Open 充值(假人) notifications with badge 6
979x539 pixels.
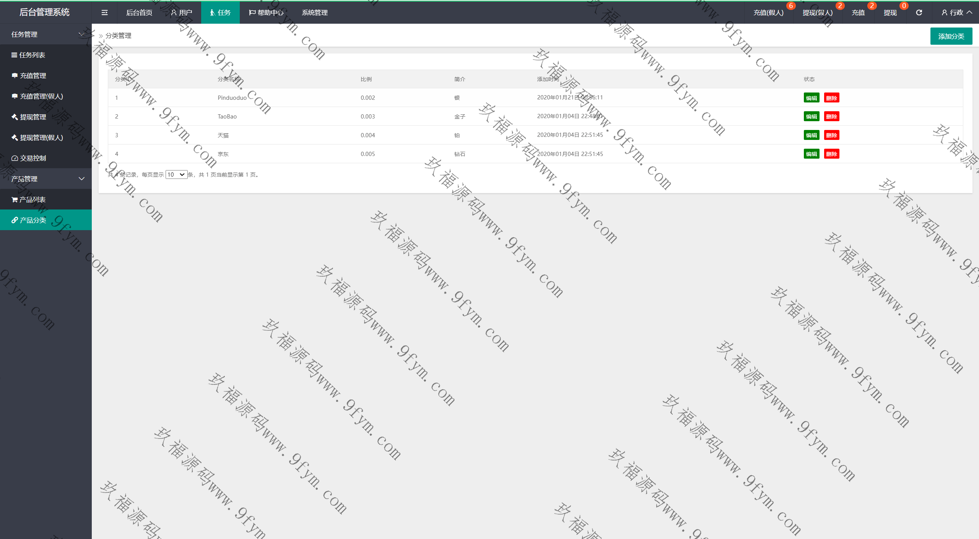coord(768,13)
